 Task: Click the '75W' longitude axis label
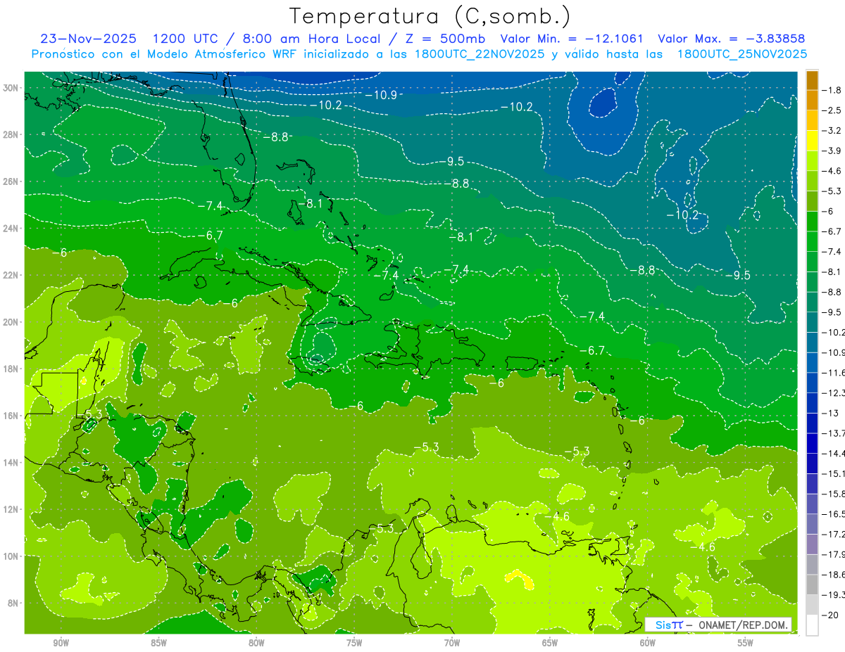point(354,643)
